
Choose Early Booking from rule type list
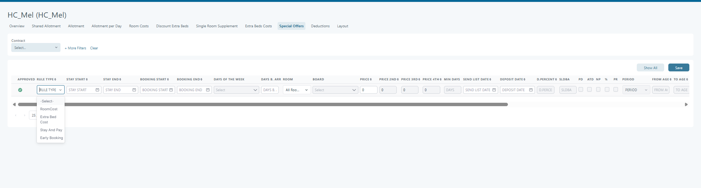pyautogui.click(x=51, y=138)
